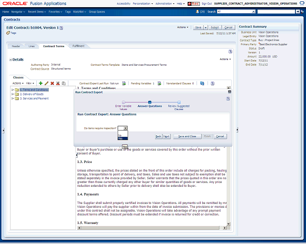Open help icon in Run Contract Expert dialog
Image resolution: width=306 pixels, height=244 pixels.
pos(228,99)
